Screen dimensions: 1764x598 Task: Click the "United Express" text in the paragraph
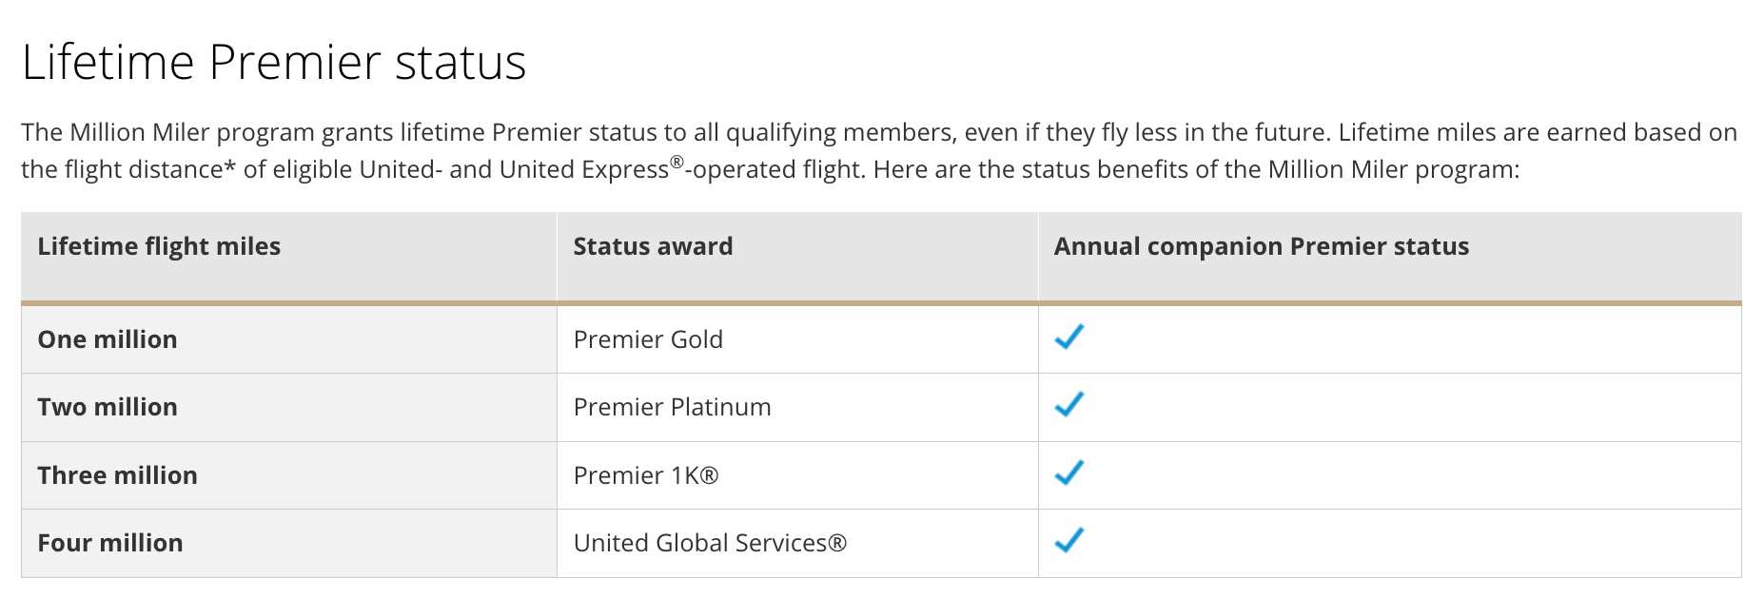583,169
